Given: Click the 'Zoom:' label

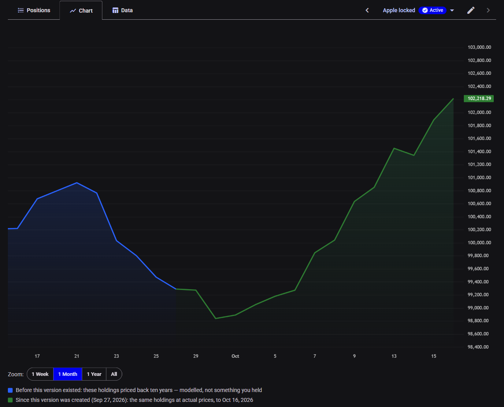Looking at the screenshot, I should (16, 374).
